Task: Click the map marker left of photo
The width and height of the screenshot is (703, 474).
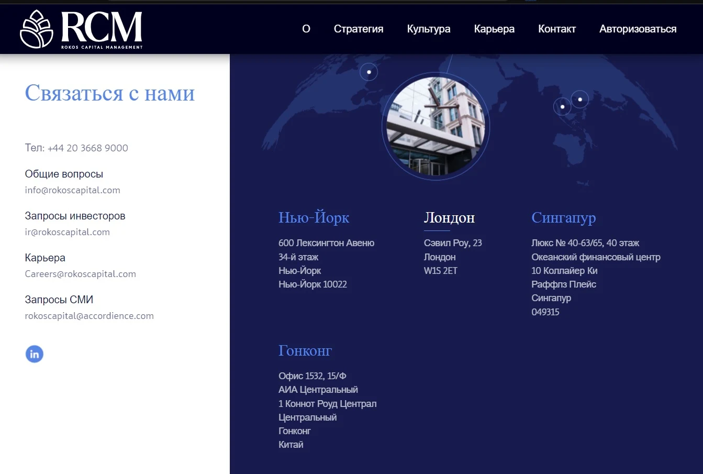Action: 369,72
